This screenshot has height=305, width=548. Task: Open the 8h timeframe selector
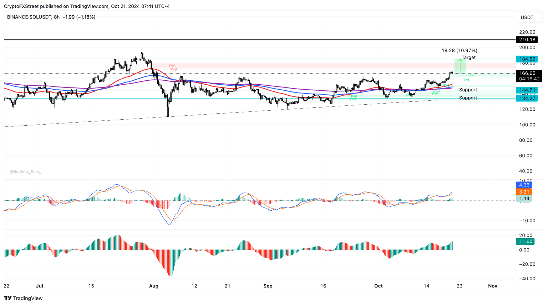coord(57,17)
